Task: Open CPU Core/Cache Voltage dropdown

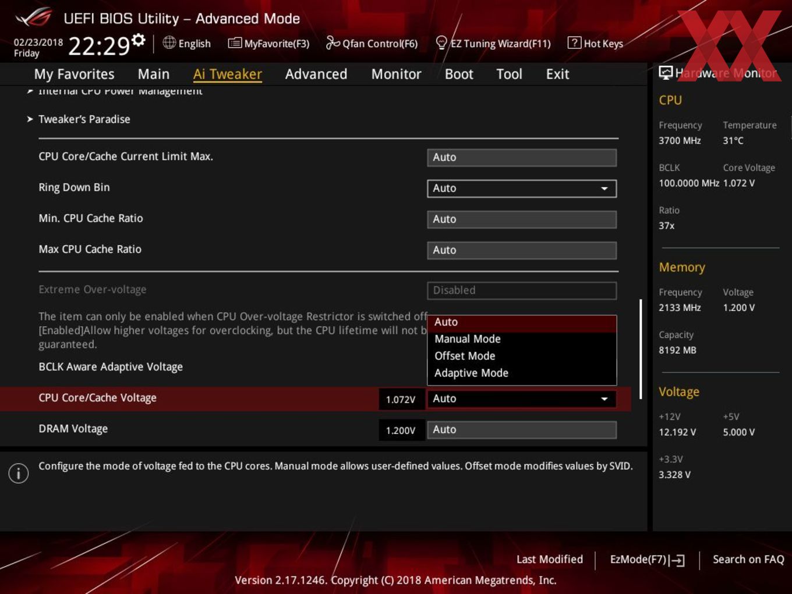Action: (522, 398)
